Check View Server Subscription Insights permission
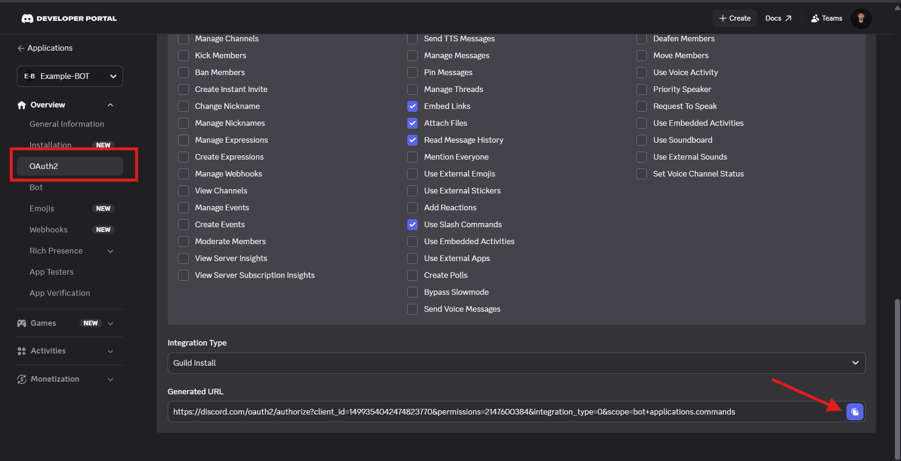Screen dimensions: 901x461 (184, 275)
